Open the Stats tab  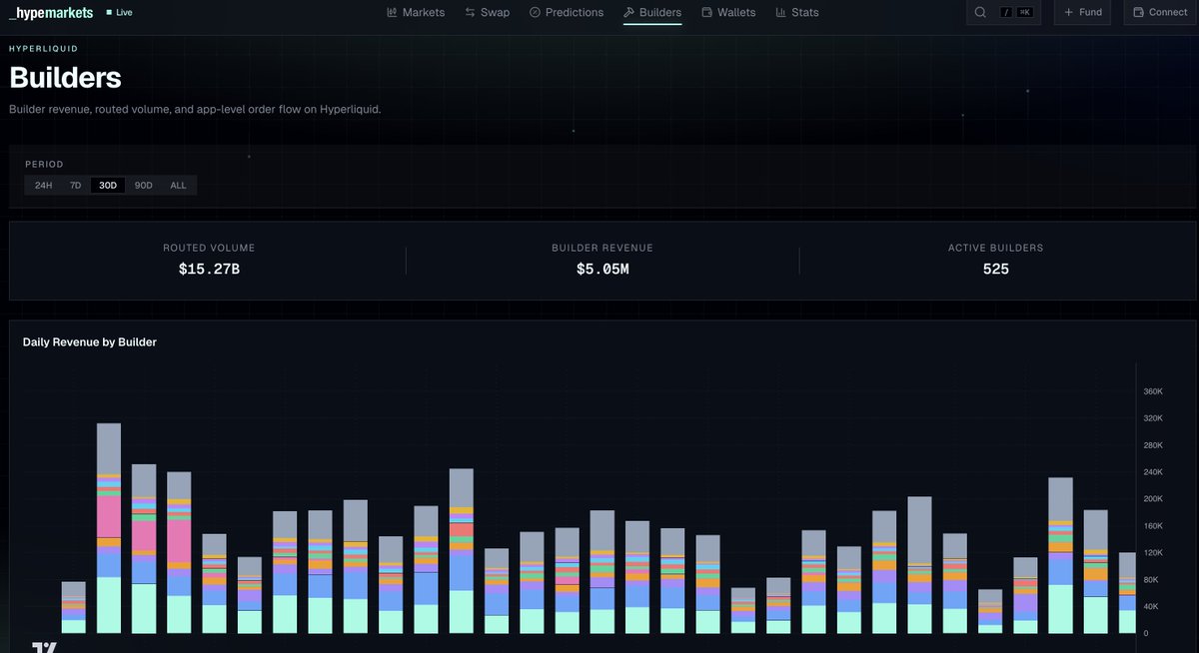[797, 12]
